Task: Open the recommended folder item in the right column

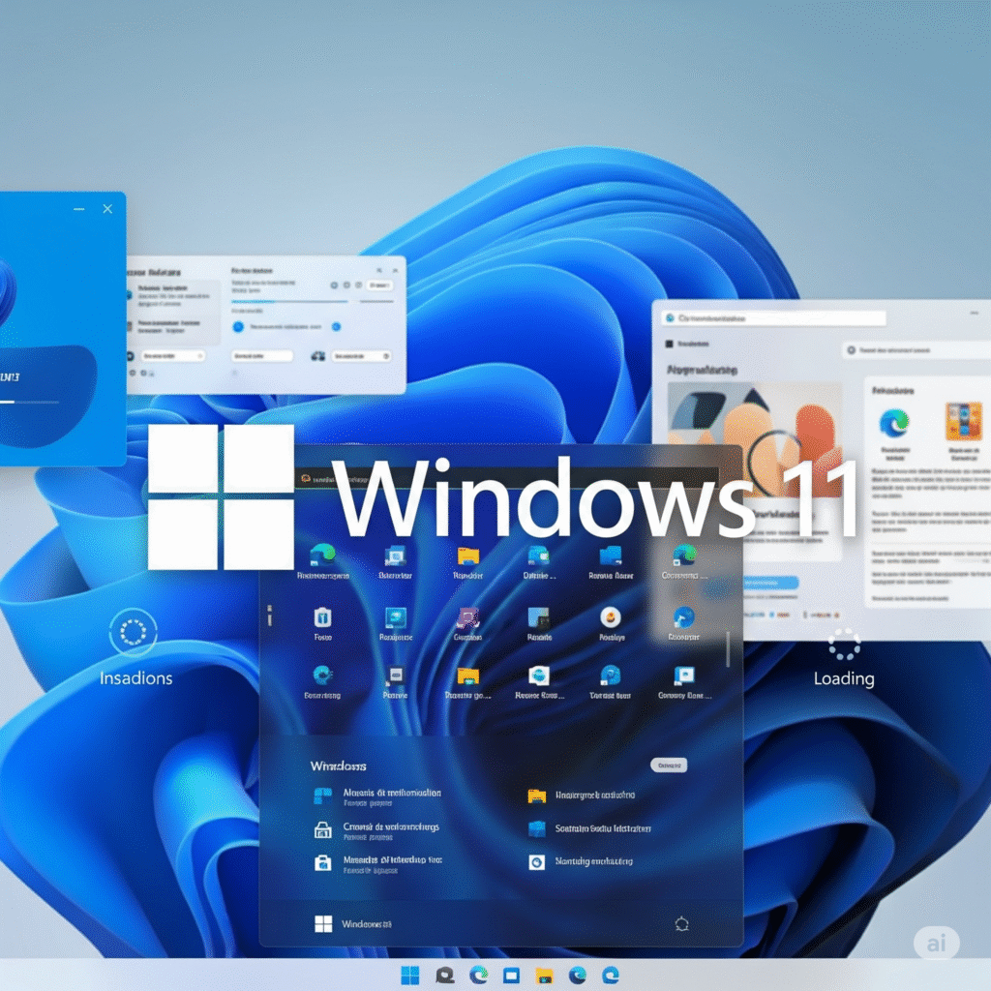Action: (x=582, y=796)
